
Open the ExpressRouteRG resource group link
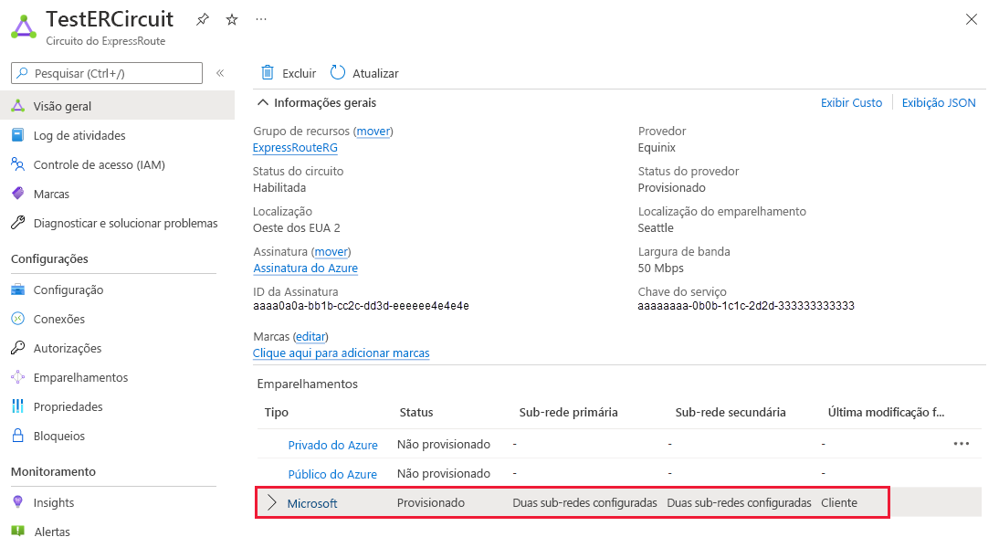(x=295, y=148)
